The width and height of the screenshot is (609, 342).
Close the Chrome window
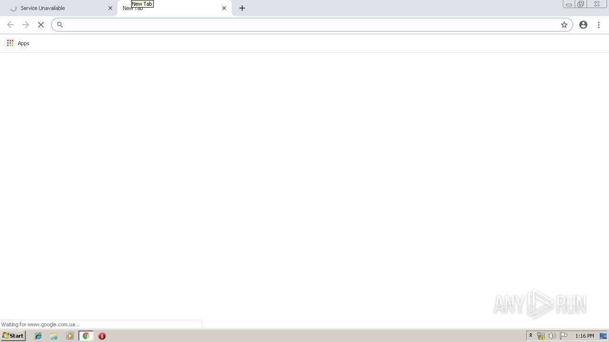(597, 4)
